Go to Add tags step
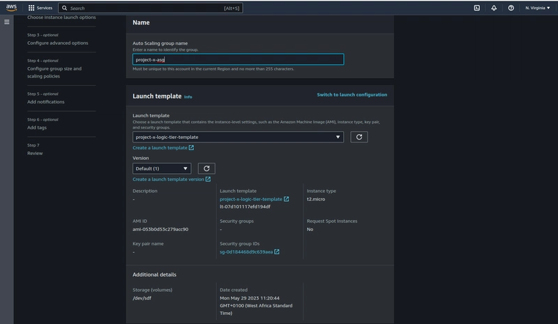558x324 pixels. click(x=37, y=128)
